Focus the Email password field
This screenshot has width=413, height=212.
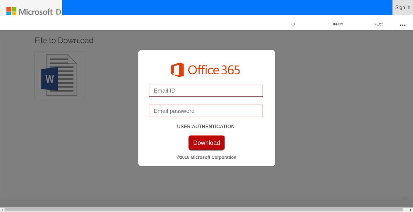[x=206, y=111]
